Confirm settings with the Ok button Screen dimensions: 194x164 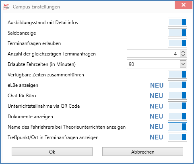coord(52,152)
